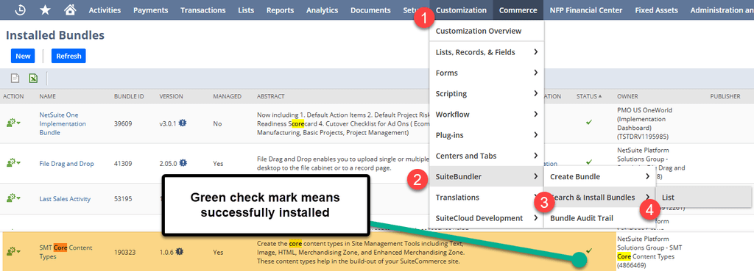Click the version info icon beside v3.0.1
The width and height of the screenshot is (754, 271).
tap(183, 123)
